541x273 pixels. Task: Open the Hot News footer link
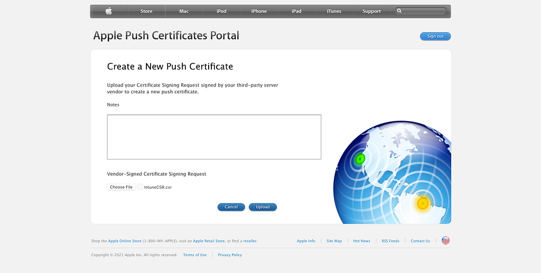point(361,241)
